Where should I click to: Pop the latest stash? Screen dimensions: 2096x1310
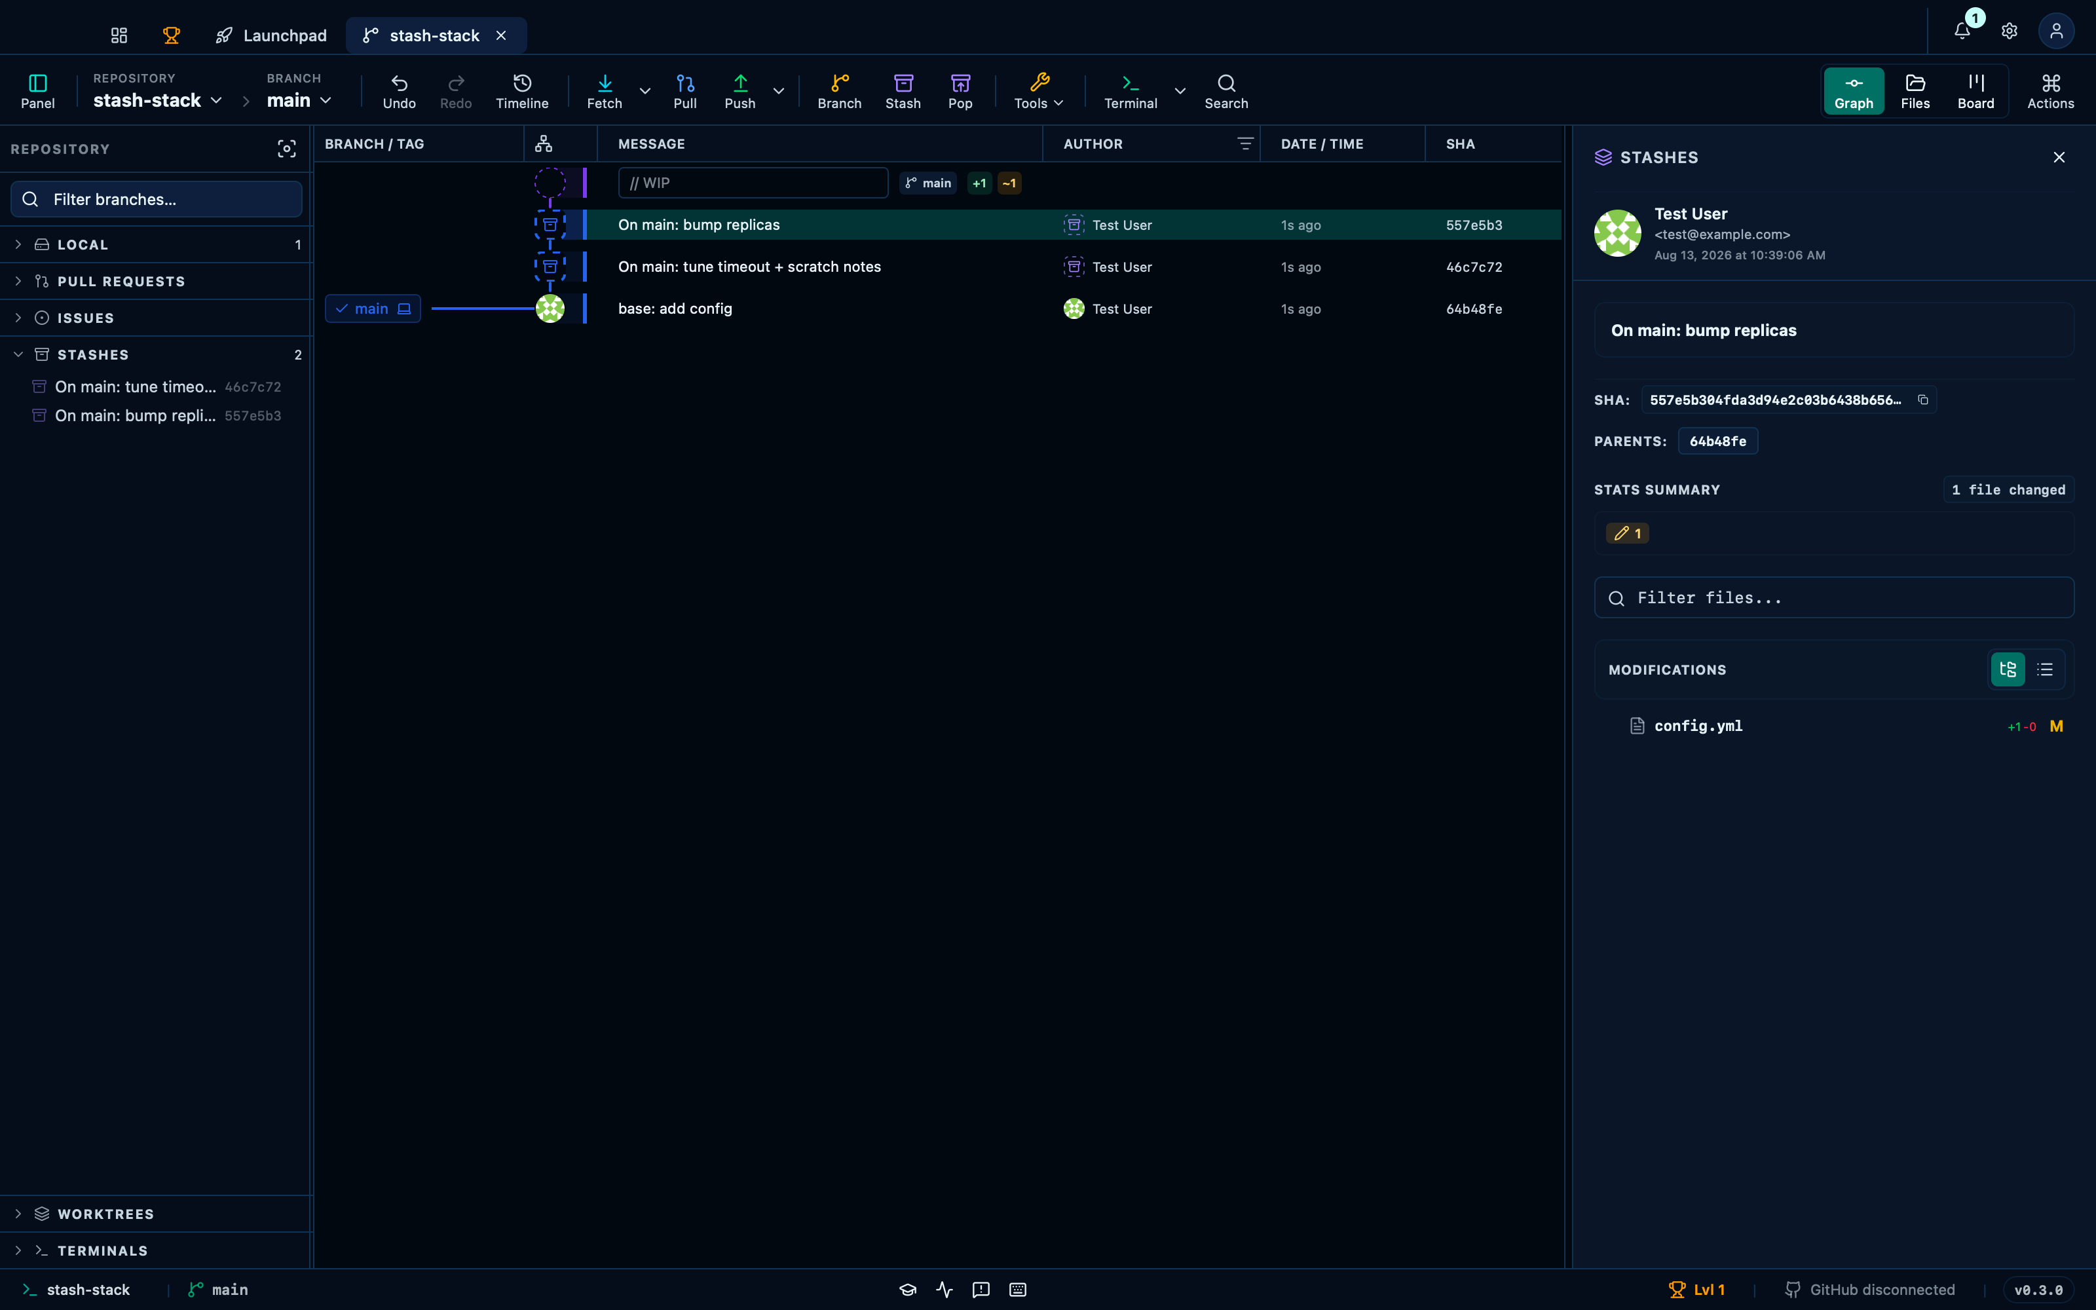pos(960,91)
